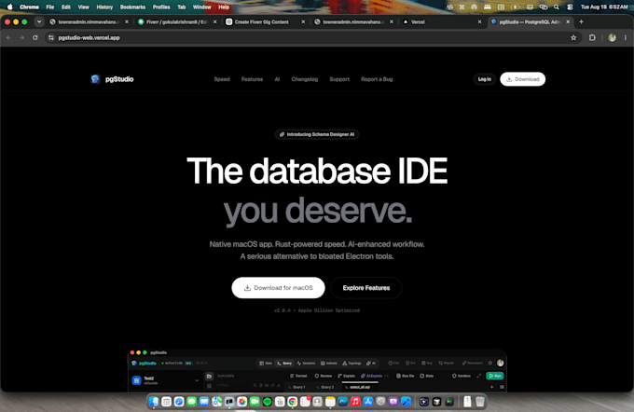Open Music from the Dock

(355, 402)
